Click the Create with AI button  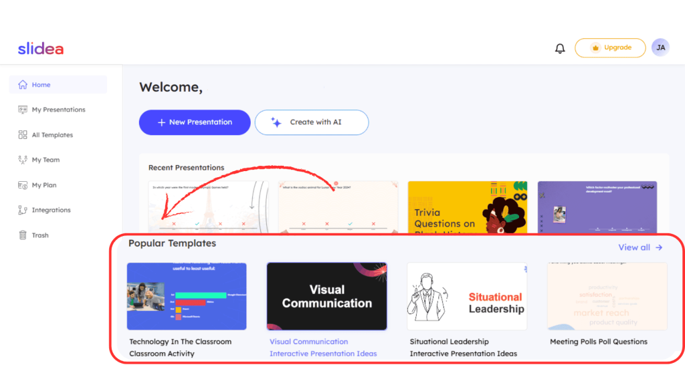(312, 122)
